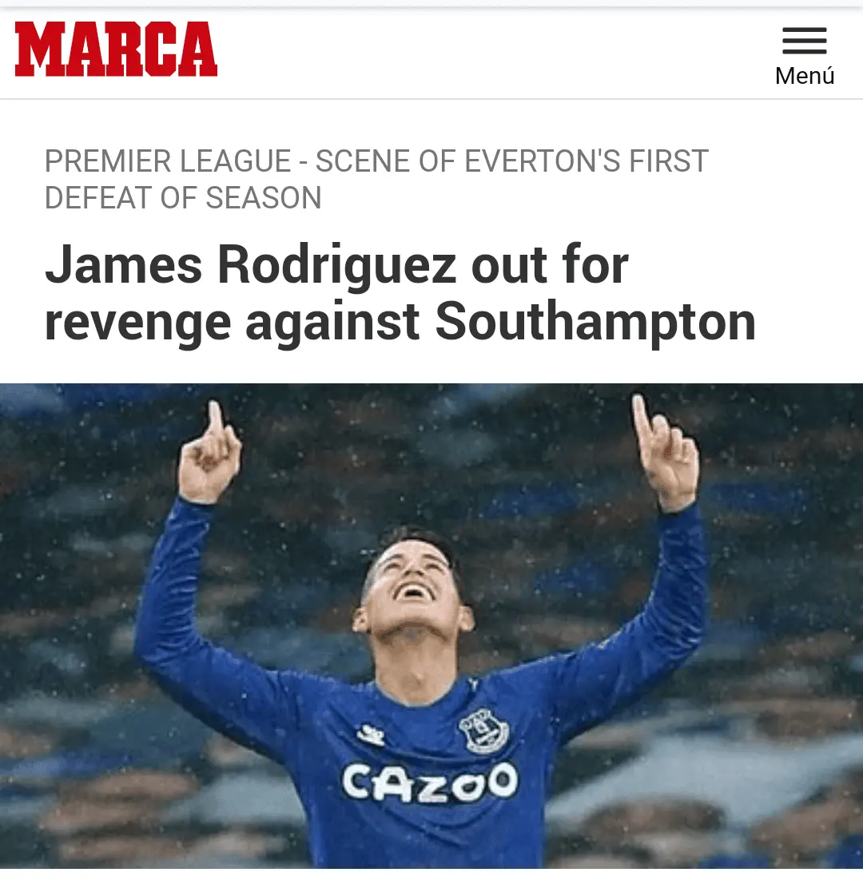The height and width of the screenshot is (896, 863).
Task: Click the top bar of hamburger icon
Action: point(804,30)
